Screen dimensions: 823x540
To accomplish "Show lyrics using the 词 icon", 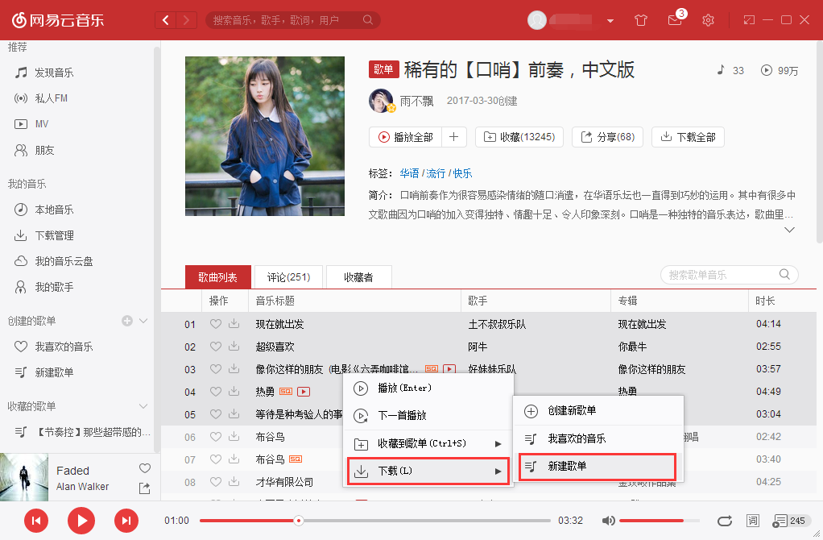I will point(753,521).
